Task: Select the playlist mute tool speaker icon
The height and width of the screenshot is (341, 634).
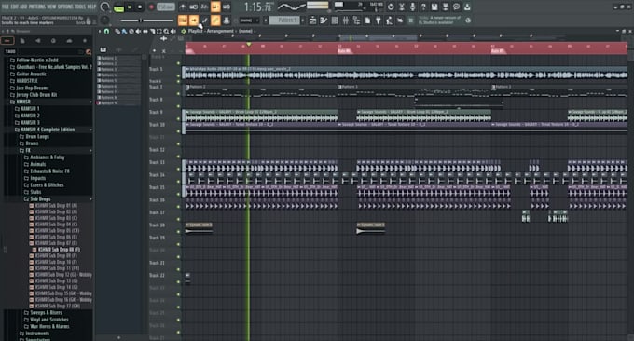Action: (138, 31)
